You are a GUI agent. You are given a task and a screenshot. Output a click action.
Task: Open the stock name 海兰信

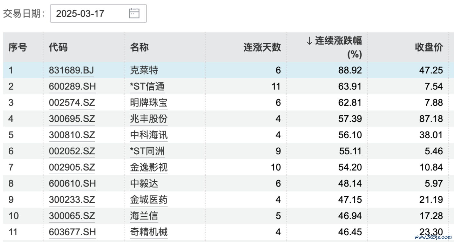tap(144, 216)
